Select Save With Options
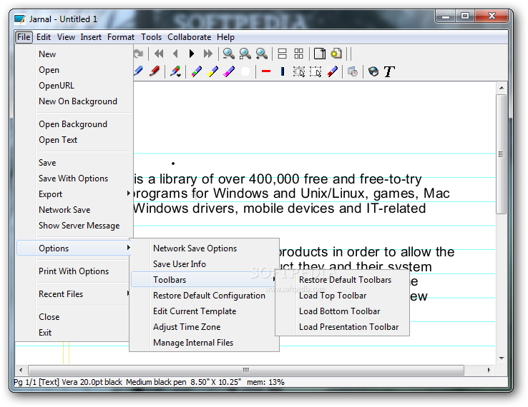 [74, 179]
